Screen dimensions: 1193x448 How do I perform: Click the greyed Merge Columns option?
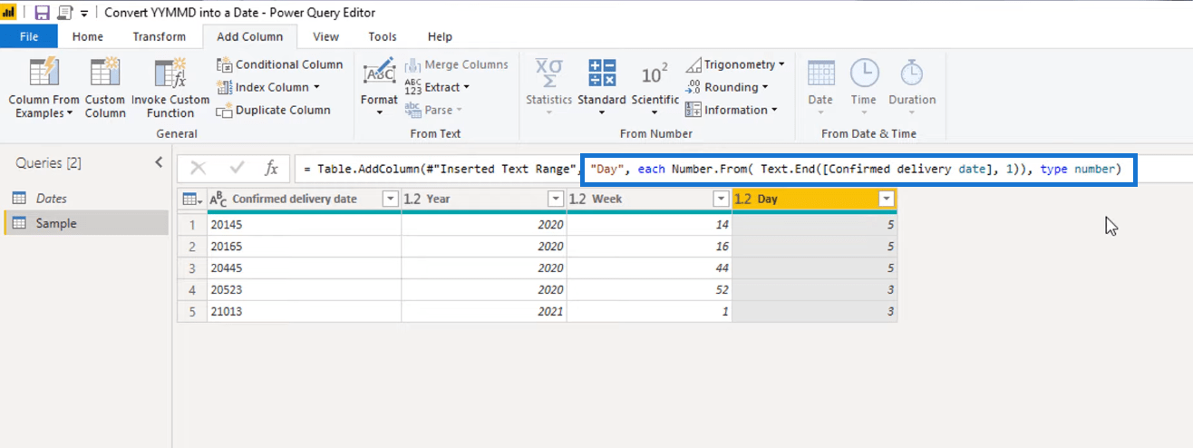(x=456, y=64)
